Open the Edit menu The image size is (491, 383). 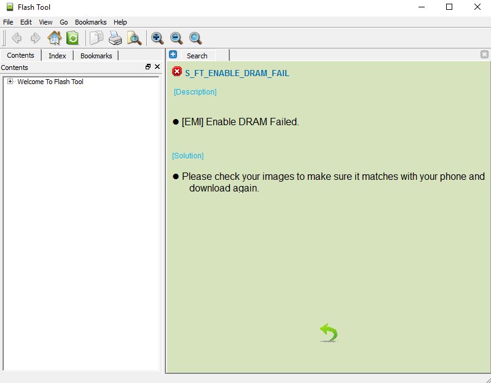[26, 22]
